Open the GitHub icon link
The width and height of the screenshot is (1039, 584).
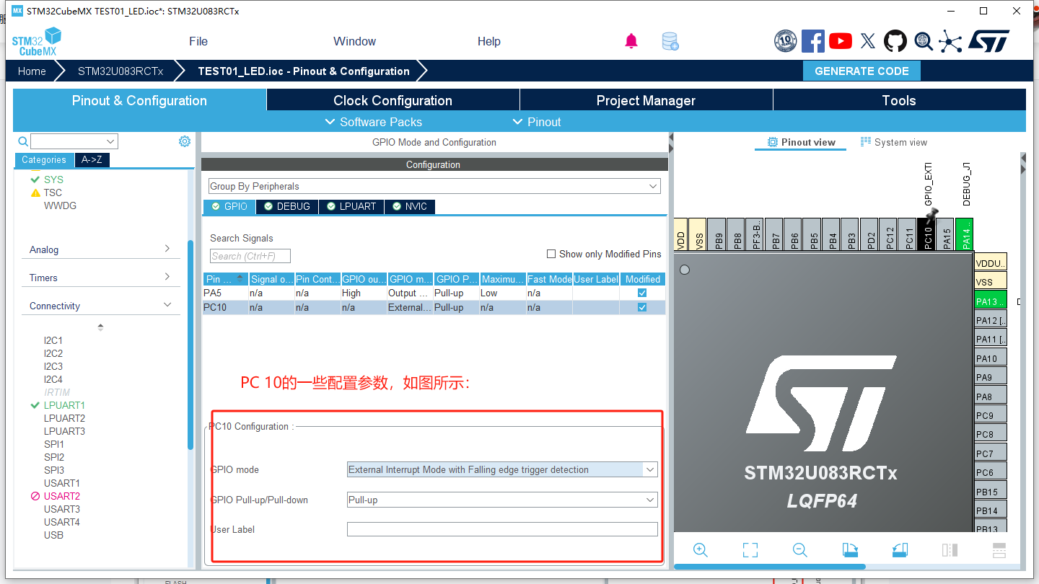click(x=895, y=41)
